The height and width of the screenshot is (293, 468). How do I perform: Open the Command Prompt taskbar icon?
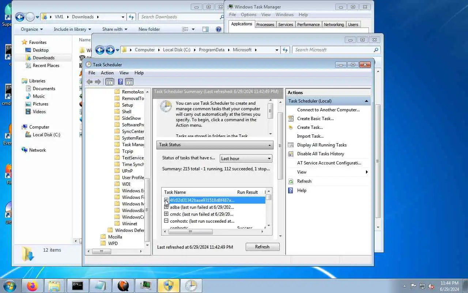pos(77,286)
